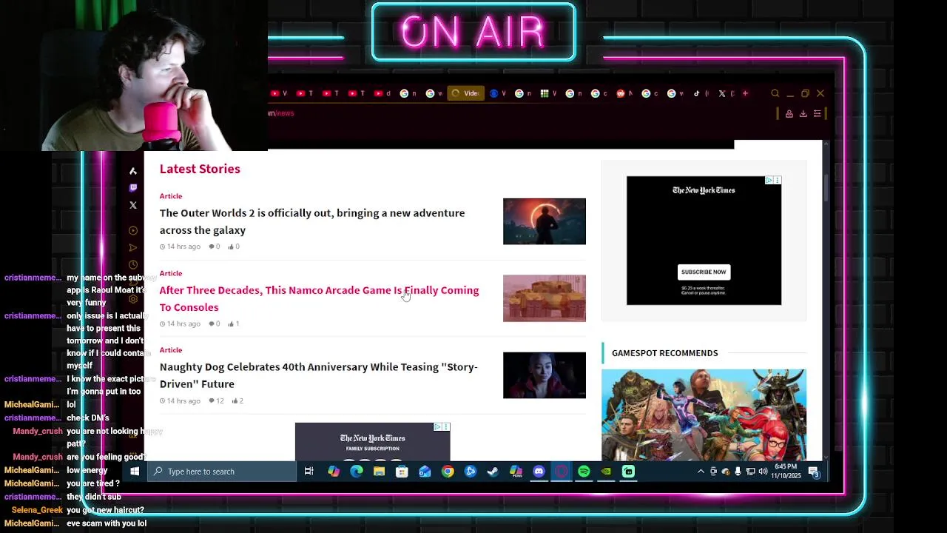Switch to the Reddit browser tab
Screen dimensions: 947x533
tap(625, 93)
